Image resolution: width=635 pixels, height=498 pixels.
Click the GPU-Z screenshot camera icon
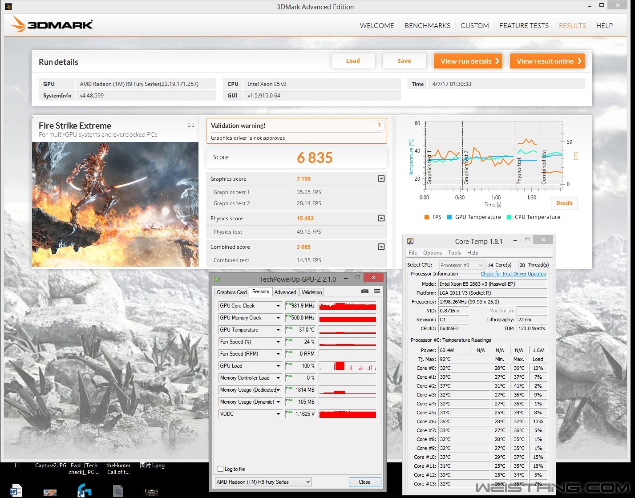[x=365, y=292]
